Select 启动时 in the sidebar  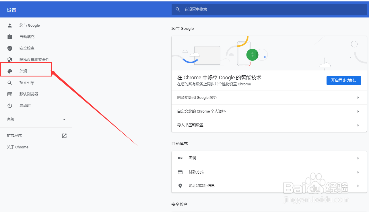click(25, 105)
